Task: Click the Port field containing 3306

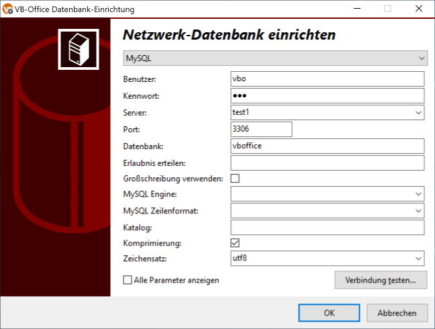Action: (260, 129)
